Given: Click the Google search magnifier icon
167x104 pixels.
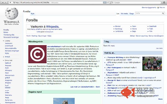Looking at the screenshot, I should (x=112, y=2).
